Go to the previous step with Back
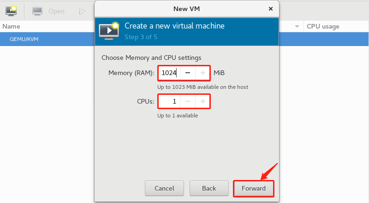This screenshot has height=203, width=369. 209,188
